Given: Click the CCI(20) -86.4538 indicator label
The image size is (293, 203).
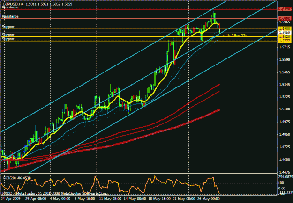Looking at the screenshot, I should point(16,178).
